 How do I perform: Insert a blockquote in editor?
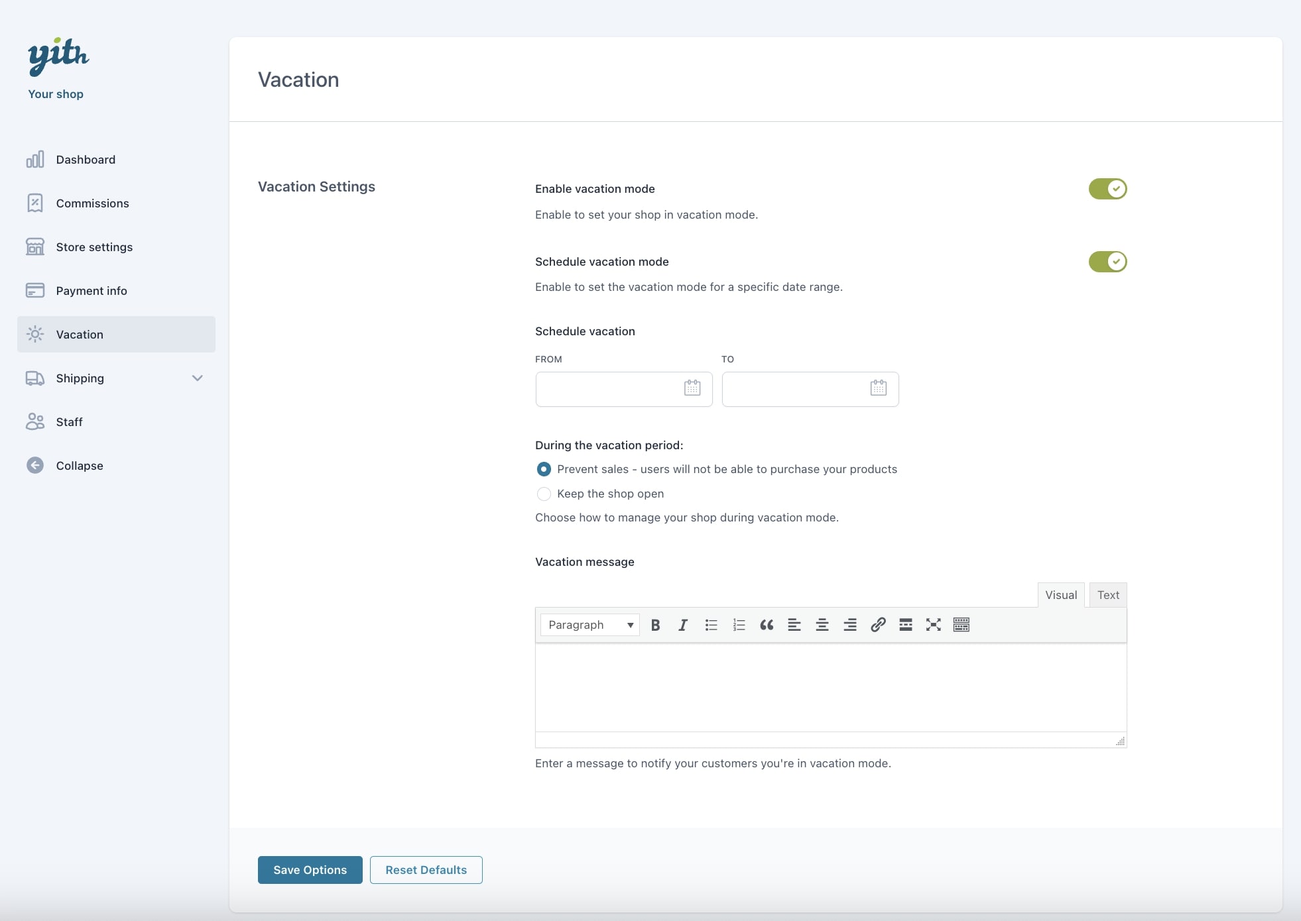coord(767,625)
